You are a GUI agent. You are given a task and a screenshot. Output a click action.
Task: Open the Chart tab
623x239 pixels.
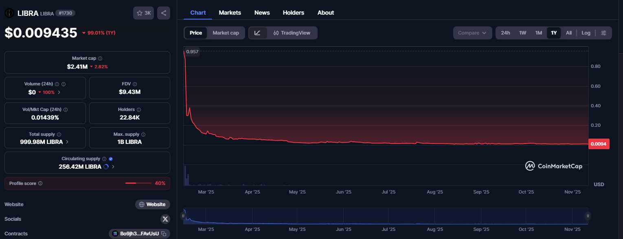pos(198,13)
